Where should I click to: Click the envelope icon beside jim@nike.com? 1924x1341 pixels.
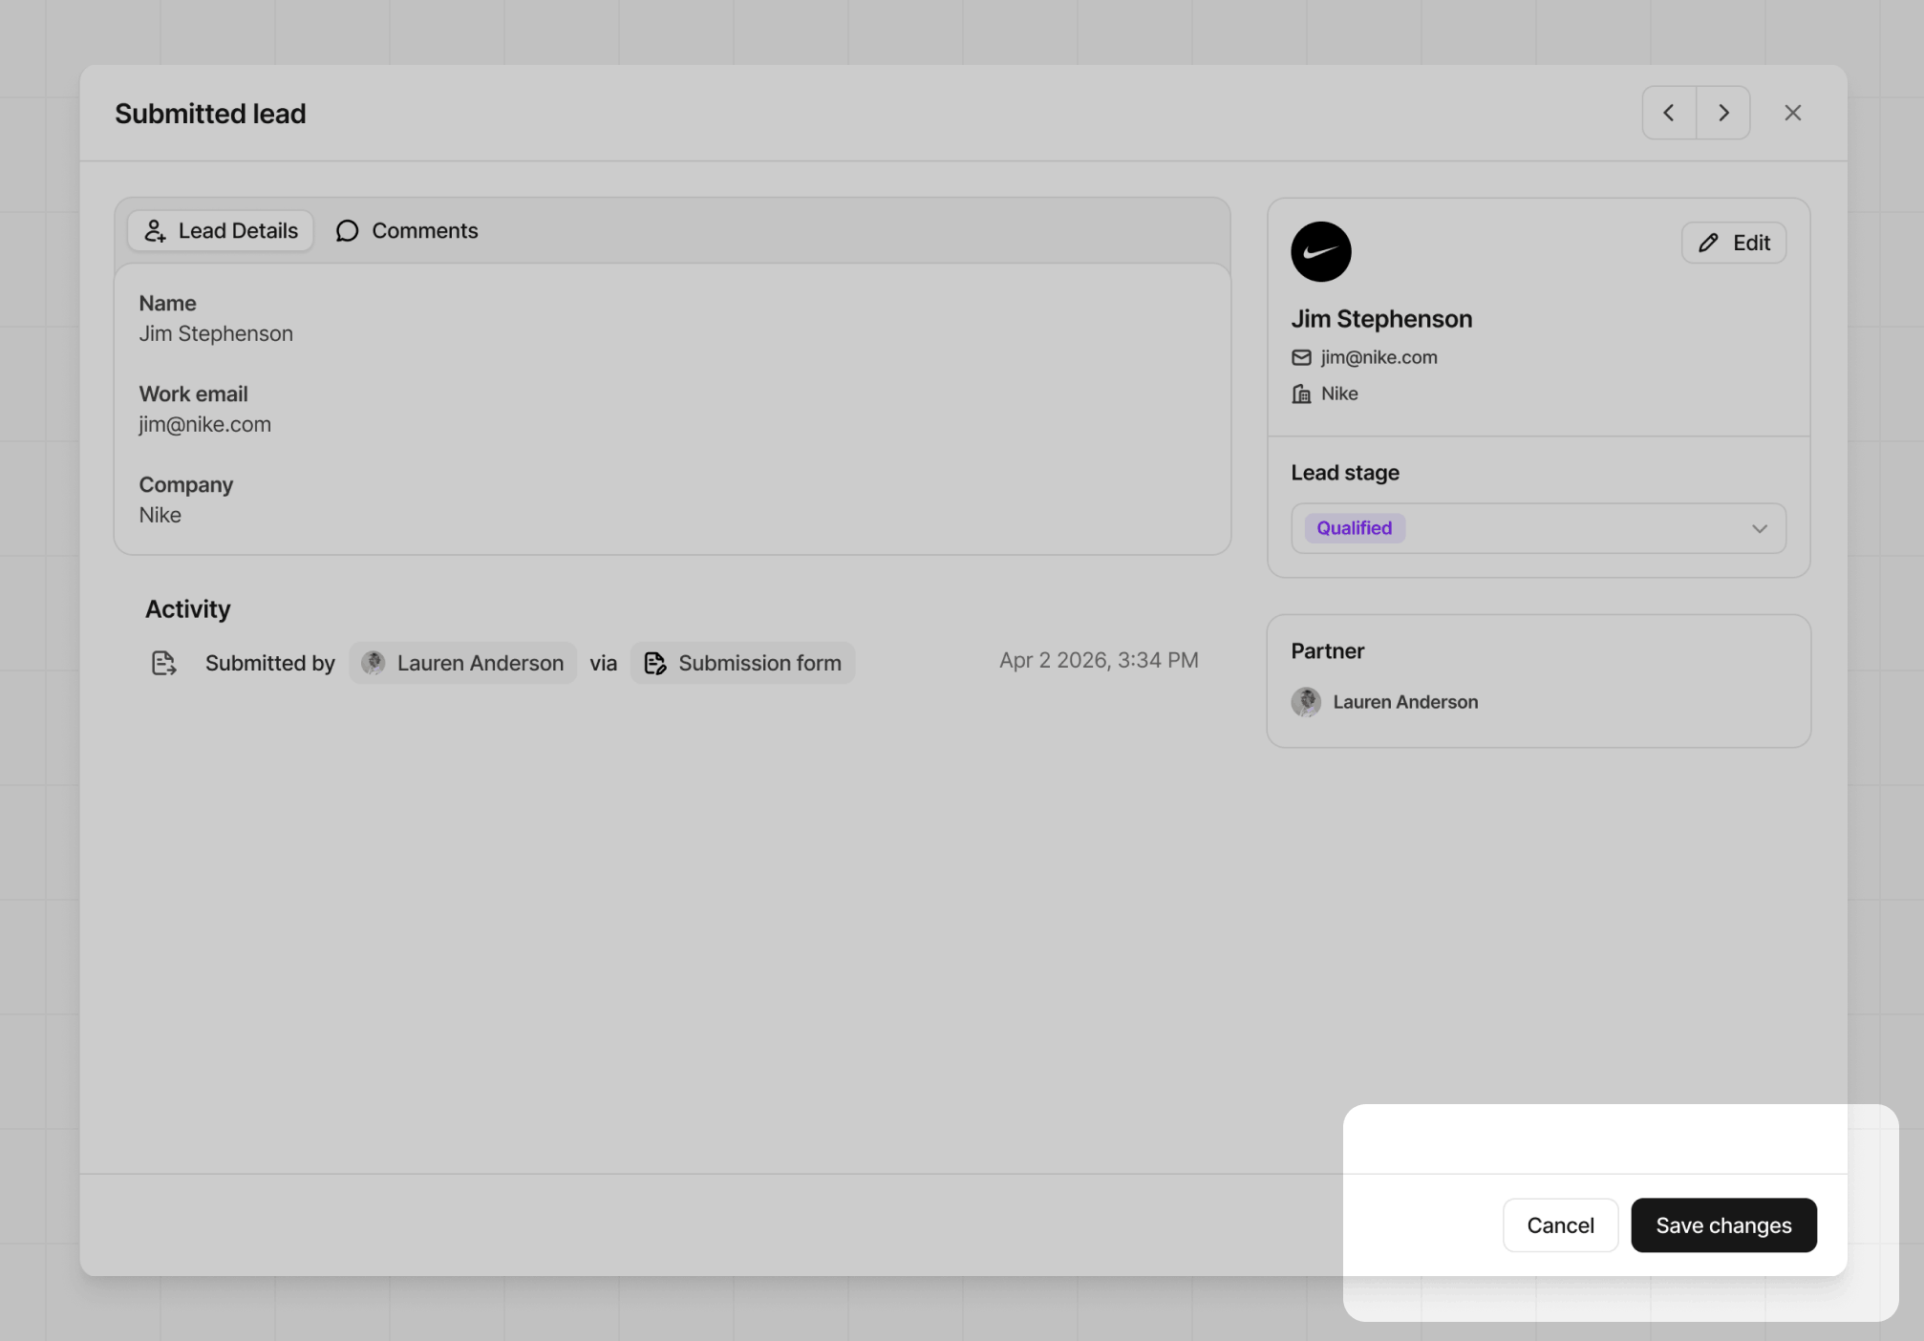tap(1301, 357)
